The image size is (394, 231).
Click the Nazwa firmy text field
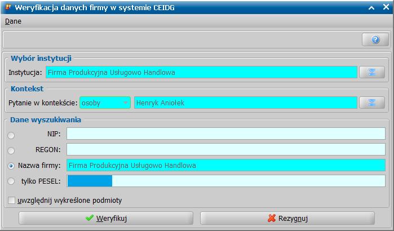pos(226,165)
